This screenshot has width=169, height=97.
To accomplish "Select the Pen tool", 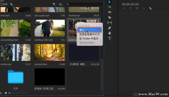I will pos(110,28).
